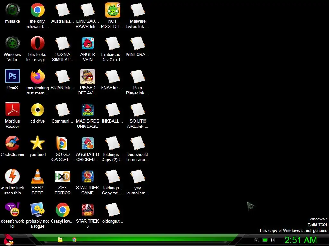The height and width of the screenshot is (246, 329).
Task: Open the STAR TREK 3 icon
Action: (87, 209)
